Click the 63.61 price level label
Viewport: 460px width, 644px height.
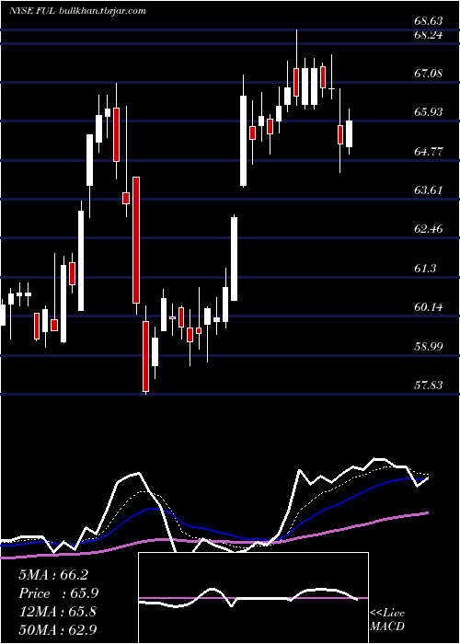pyautogui.click(x=429, y=190)
